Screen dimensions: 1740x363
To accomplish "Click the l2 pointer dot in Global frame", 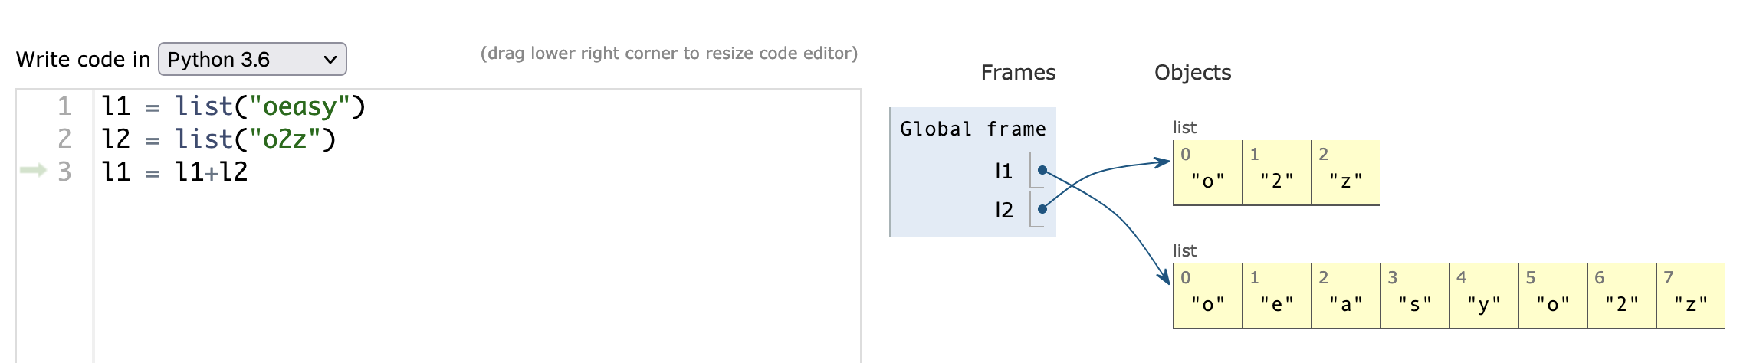I will tap(1042, 209).
